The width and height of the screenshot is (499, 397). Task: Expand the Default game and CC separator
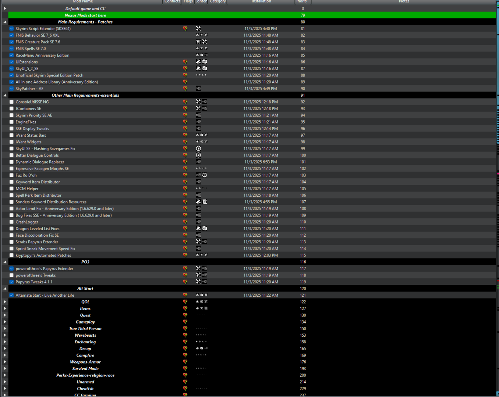tap(5, 8)
